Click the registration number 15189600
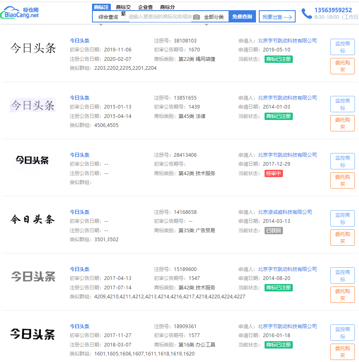Viewport: 359px width, 362px height. click(x=185, y=269)
